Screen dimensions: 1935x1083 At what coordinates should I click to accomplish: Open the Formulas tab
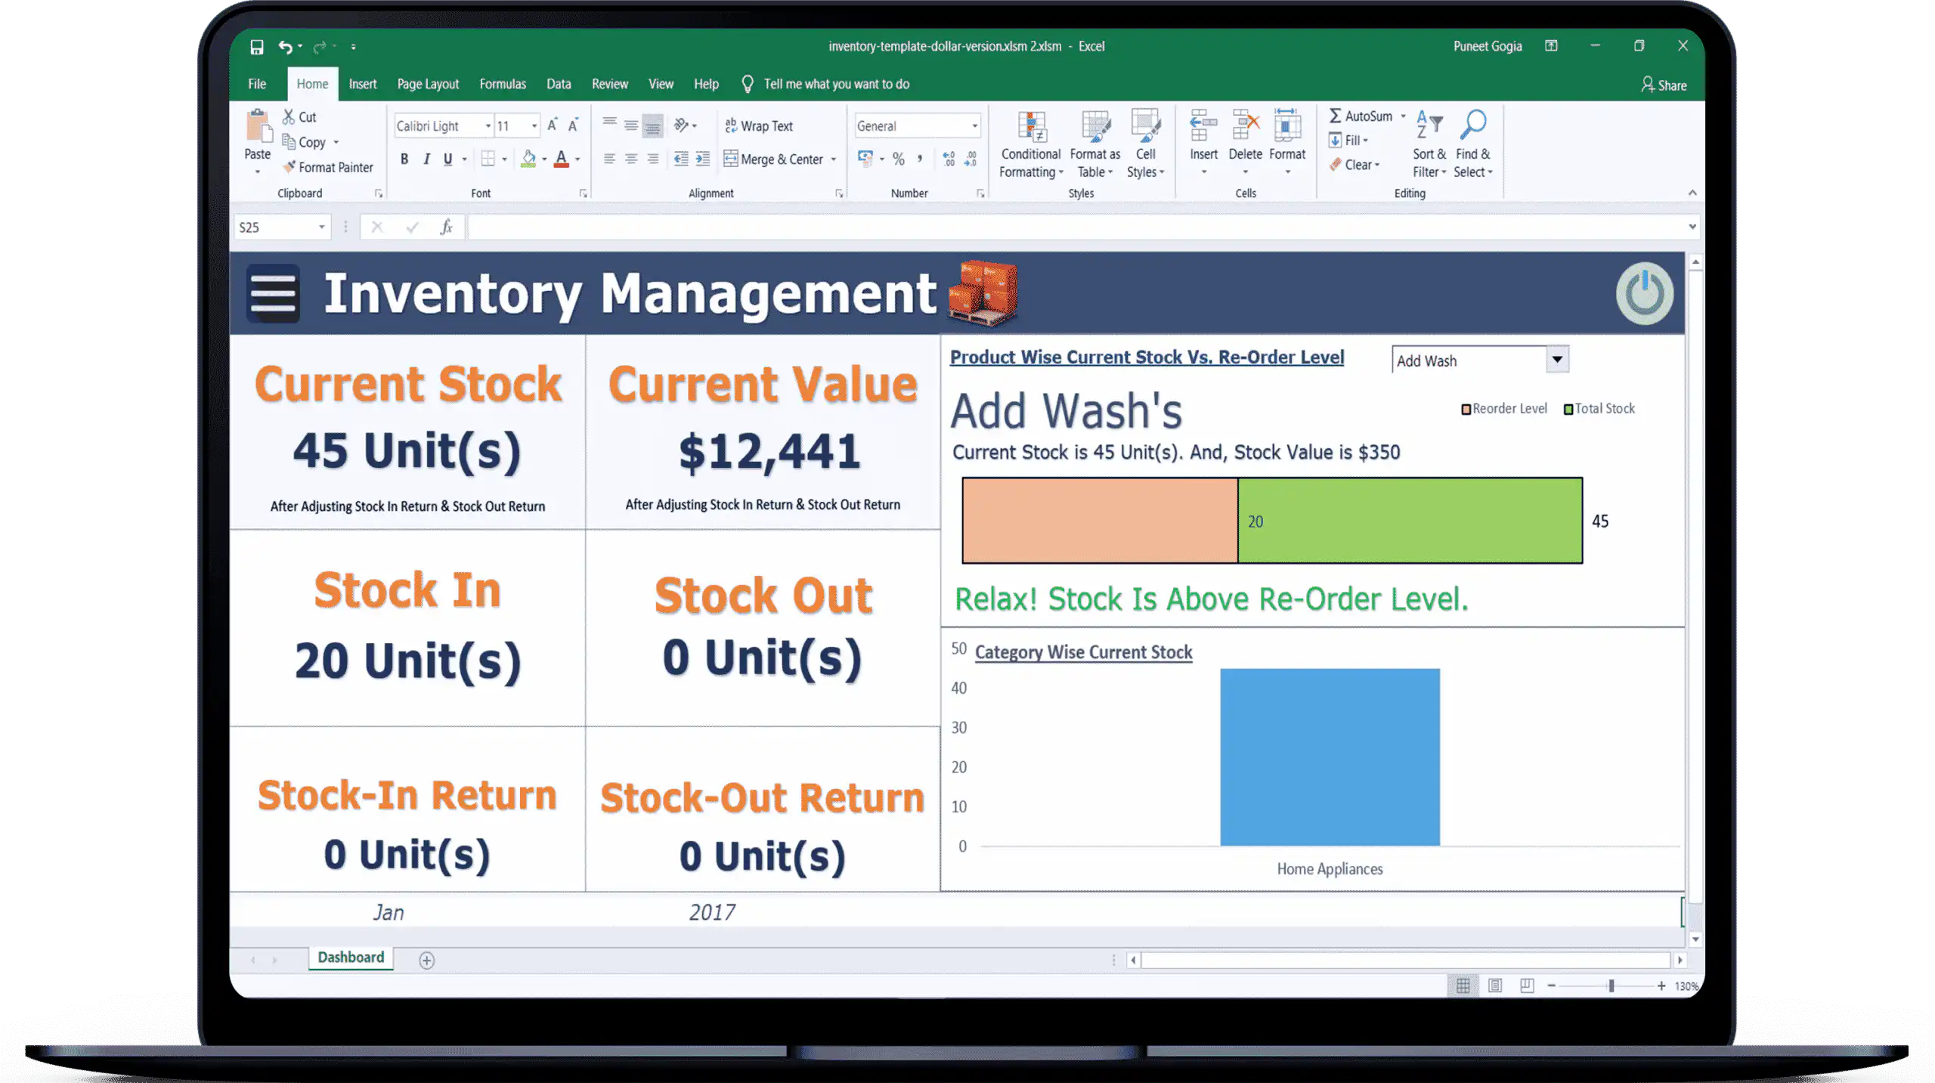coord(503,84)
